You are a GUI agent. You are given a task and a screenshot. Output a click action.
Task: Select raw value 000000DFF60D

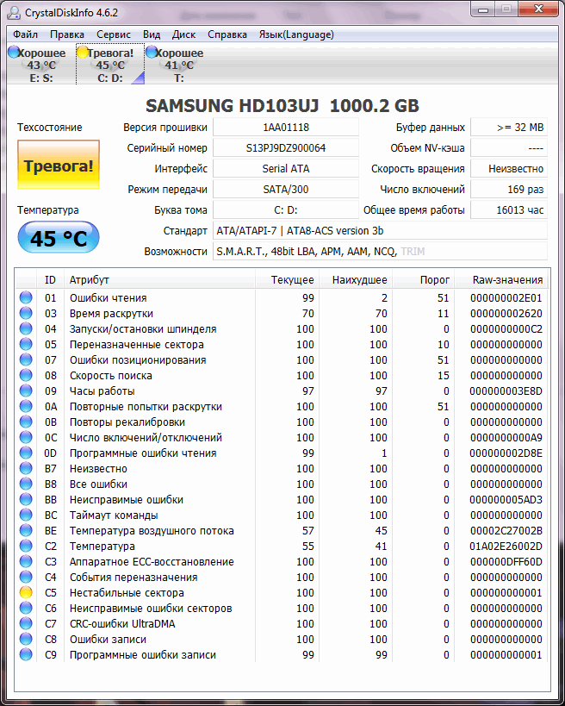506,562
